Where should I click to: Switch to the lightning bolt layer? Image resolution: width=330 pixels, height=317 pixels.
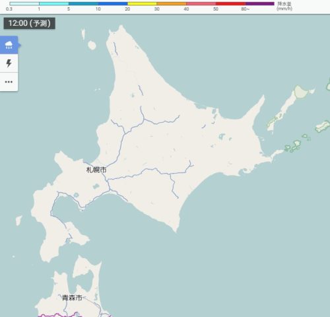point(9,63)
